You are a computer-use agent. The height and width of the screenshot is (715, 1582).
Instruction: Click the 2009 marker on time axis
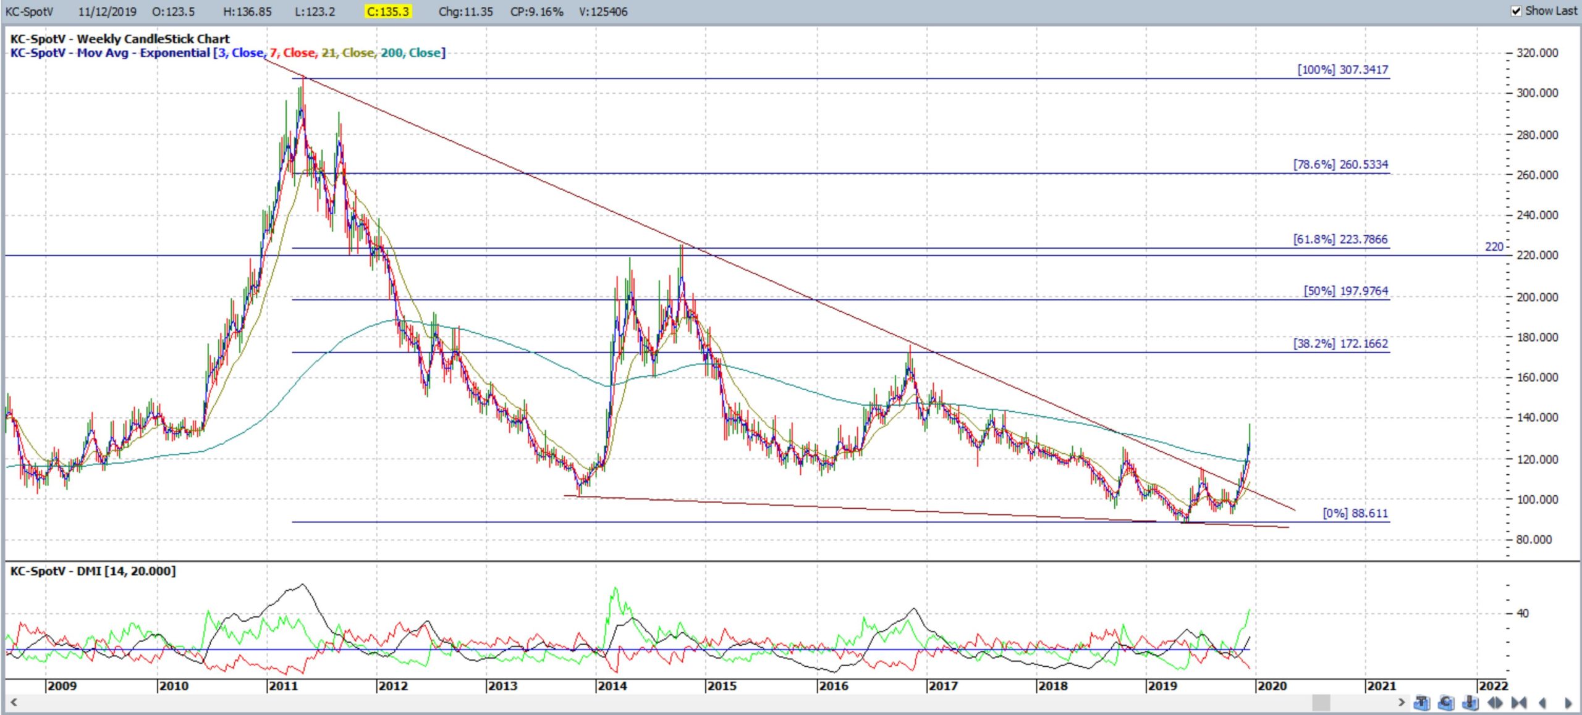(x=62, y=686)
